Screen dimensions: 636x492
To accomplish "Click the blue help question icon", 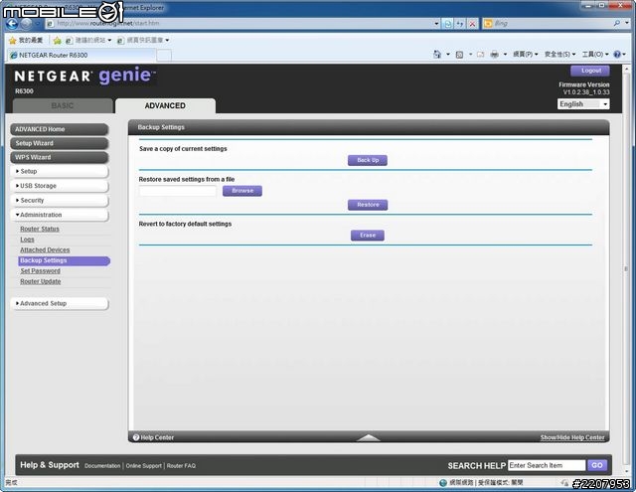I will 617,54.
